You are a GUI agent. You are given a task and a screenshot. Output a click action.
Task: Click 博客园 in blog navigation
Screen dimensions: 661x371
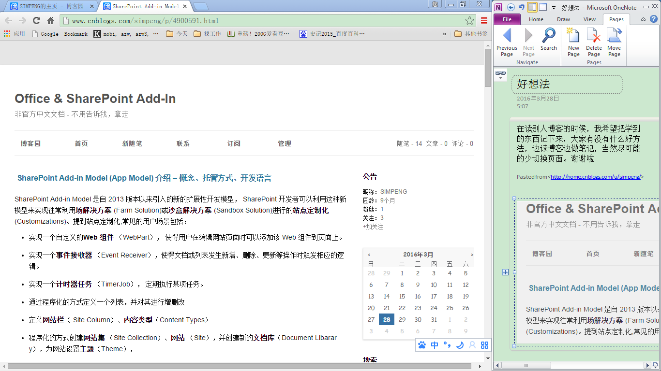pyautogui.click(x=30, y=143)
